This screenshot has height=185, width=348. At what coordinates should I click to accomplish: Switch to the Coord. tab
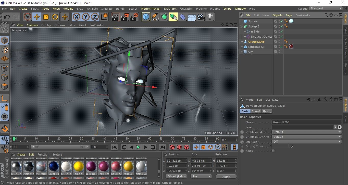click(x=256, y=111)
